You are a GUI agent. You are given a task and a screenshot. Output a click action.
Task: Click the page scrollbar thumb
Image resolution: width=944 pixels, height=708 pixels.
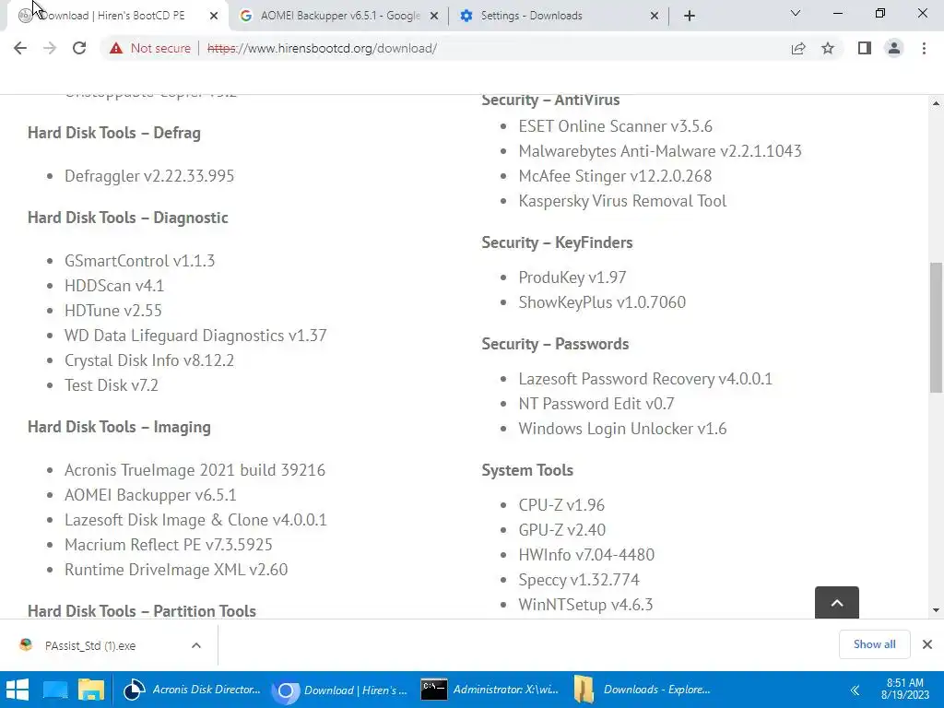(x=936, y=327)
